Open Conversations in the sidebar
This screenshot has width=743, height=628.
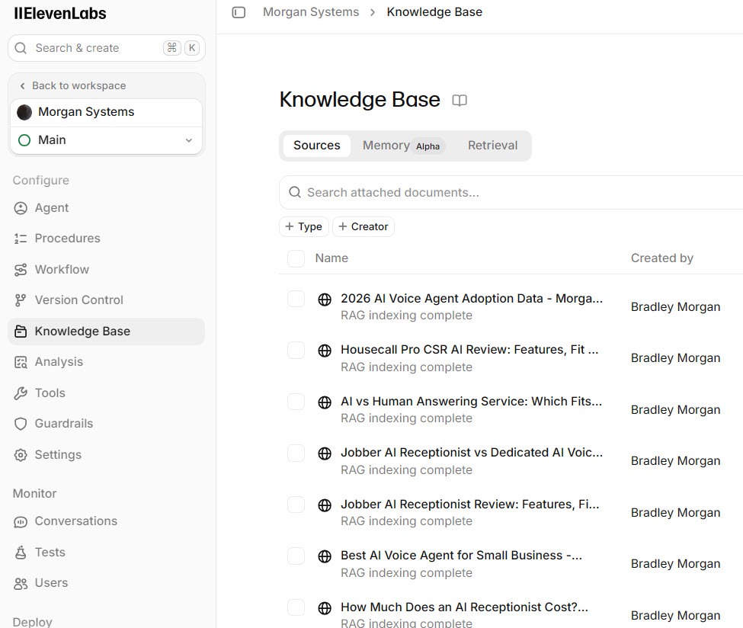point(106,521)
